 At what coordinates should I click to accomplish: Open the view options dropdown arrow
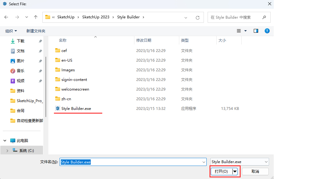pyautogui.click(x=246, y=31)
